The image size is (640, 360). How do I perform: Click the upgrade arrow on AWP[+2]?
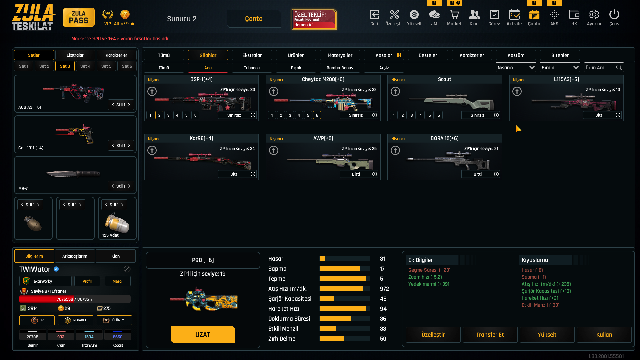[274, 150]
